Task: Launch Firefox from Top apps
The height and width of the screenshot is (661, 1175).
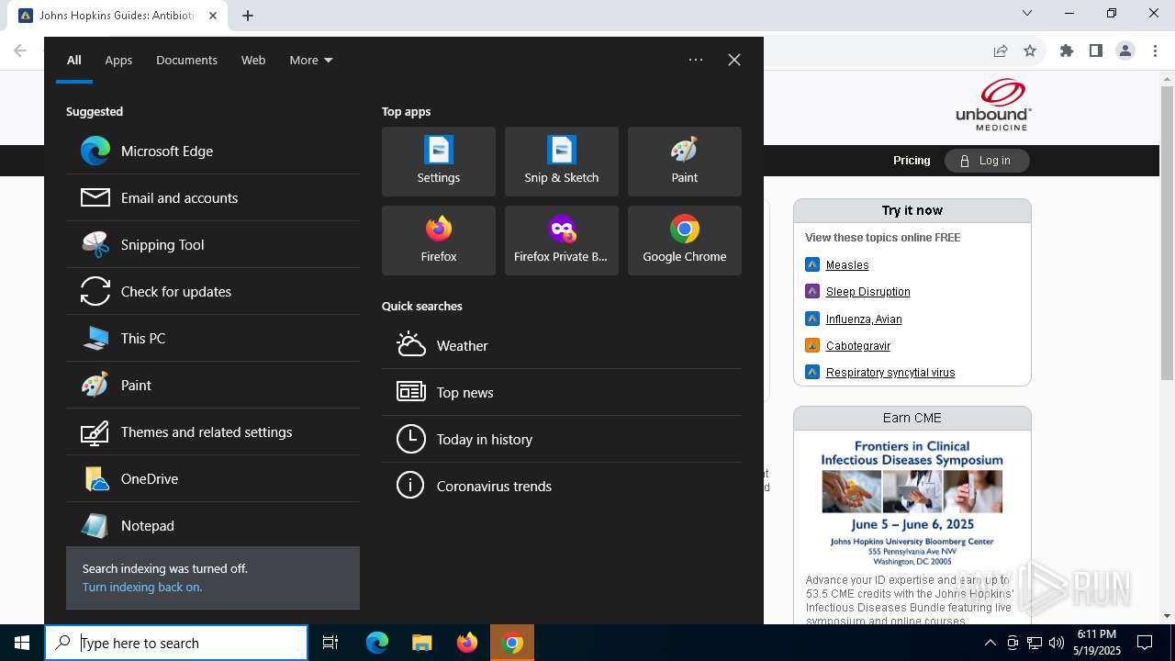Action: (x=439, y=241)
